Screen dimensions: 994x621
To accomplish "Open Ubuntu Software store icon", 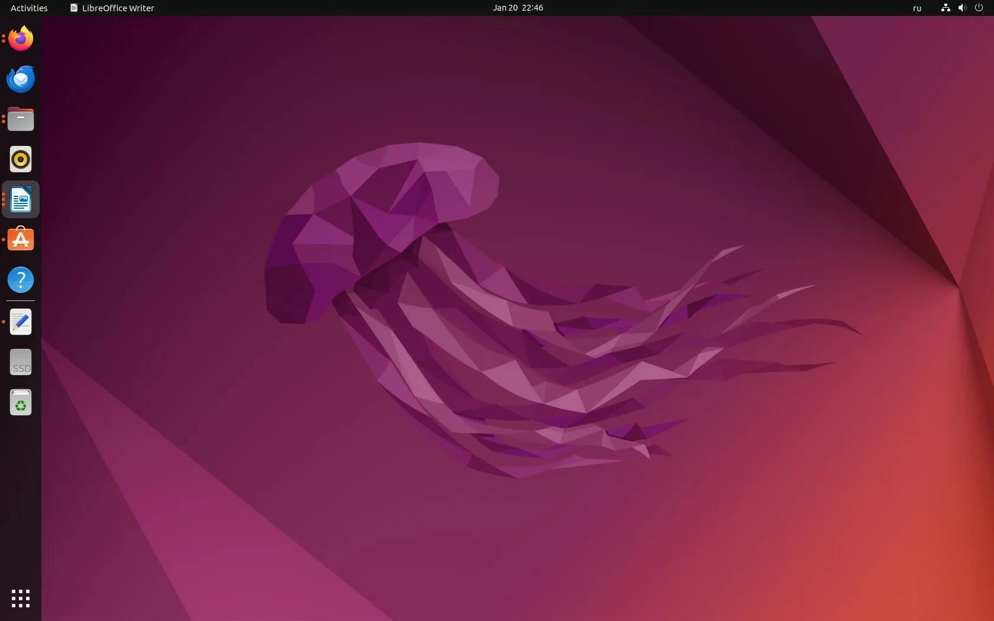I will click(x=21, y=239).
